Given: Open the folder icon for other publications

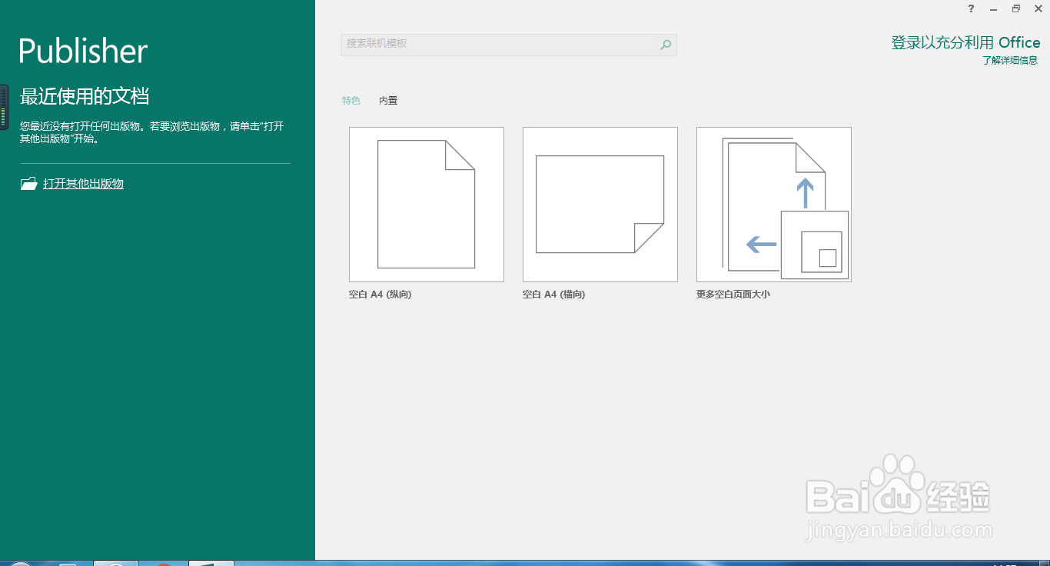Looking at the screenshot, I should click(28, 184).
